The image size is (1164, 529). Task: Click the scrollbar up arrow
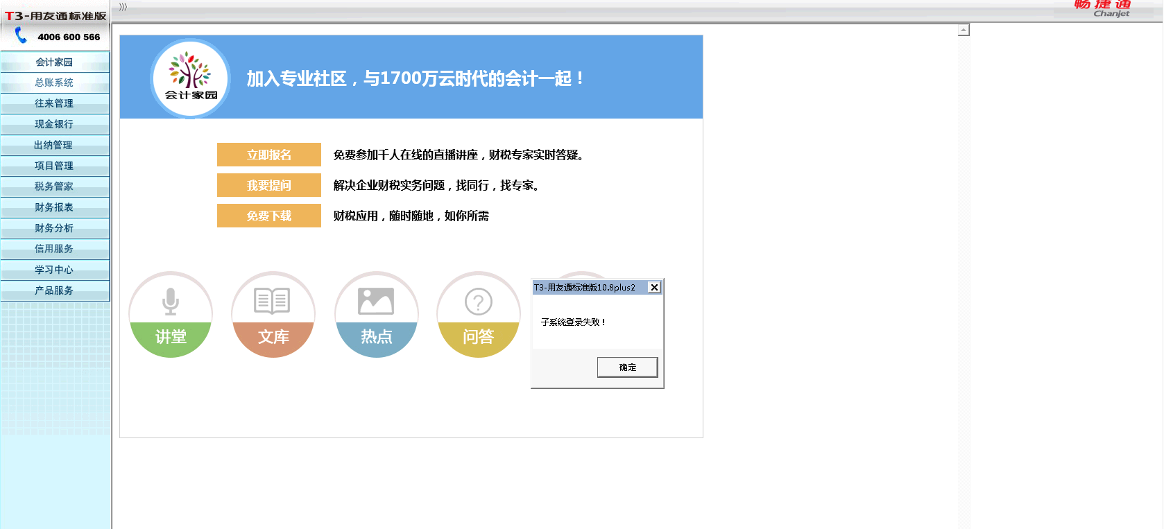click(x=964, y=30)
